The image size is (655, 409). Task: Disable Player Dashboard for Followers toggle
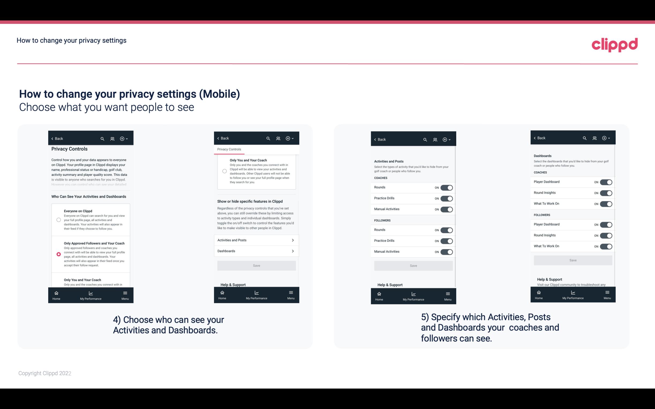point(605,224)
